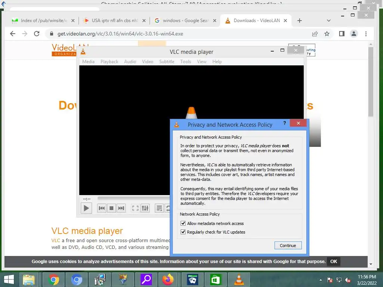383x287 pixels.
Task: Click Continue in Privacy Policy dialog
Action: point(288,246)
